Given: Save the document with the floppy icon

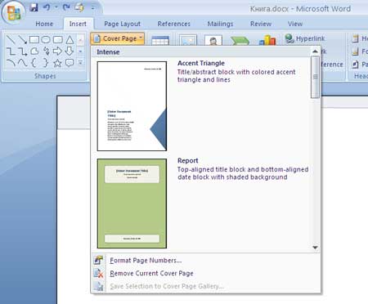Looking at the screenshot, I should pos(34,7).
